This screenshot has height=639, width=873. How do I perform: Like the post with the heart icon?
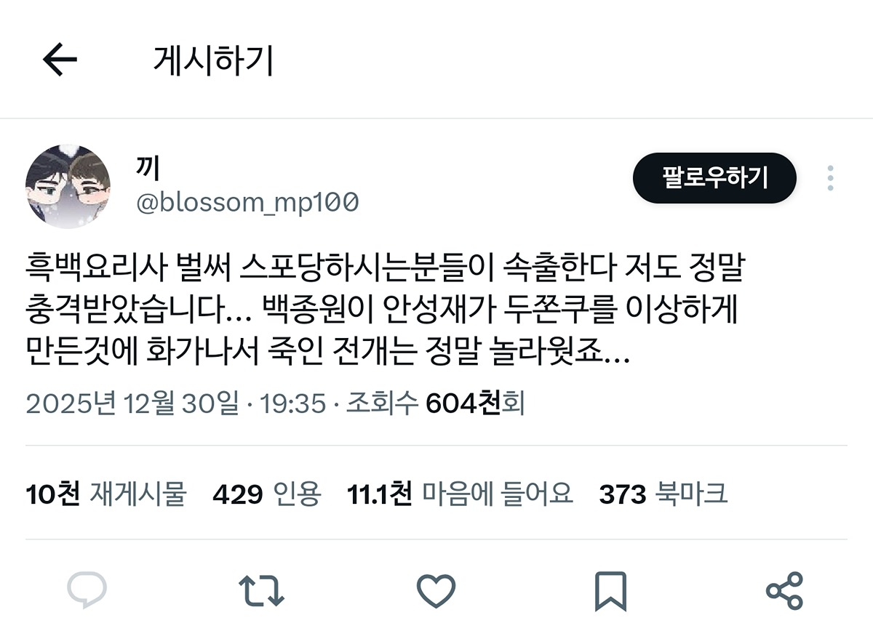[436, 590]
